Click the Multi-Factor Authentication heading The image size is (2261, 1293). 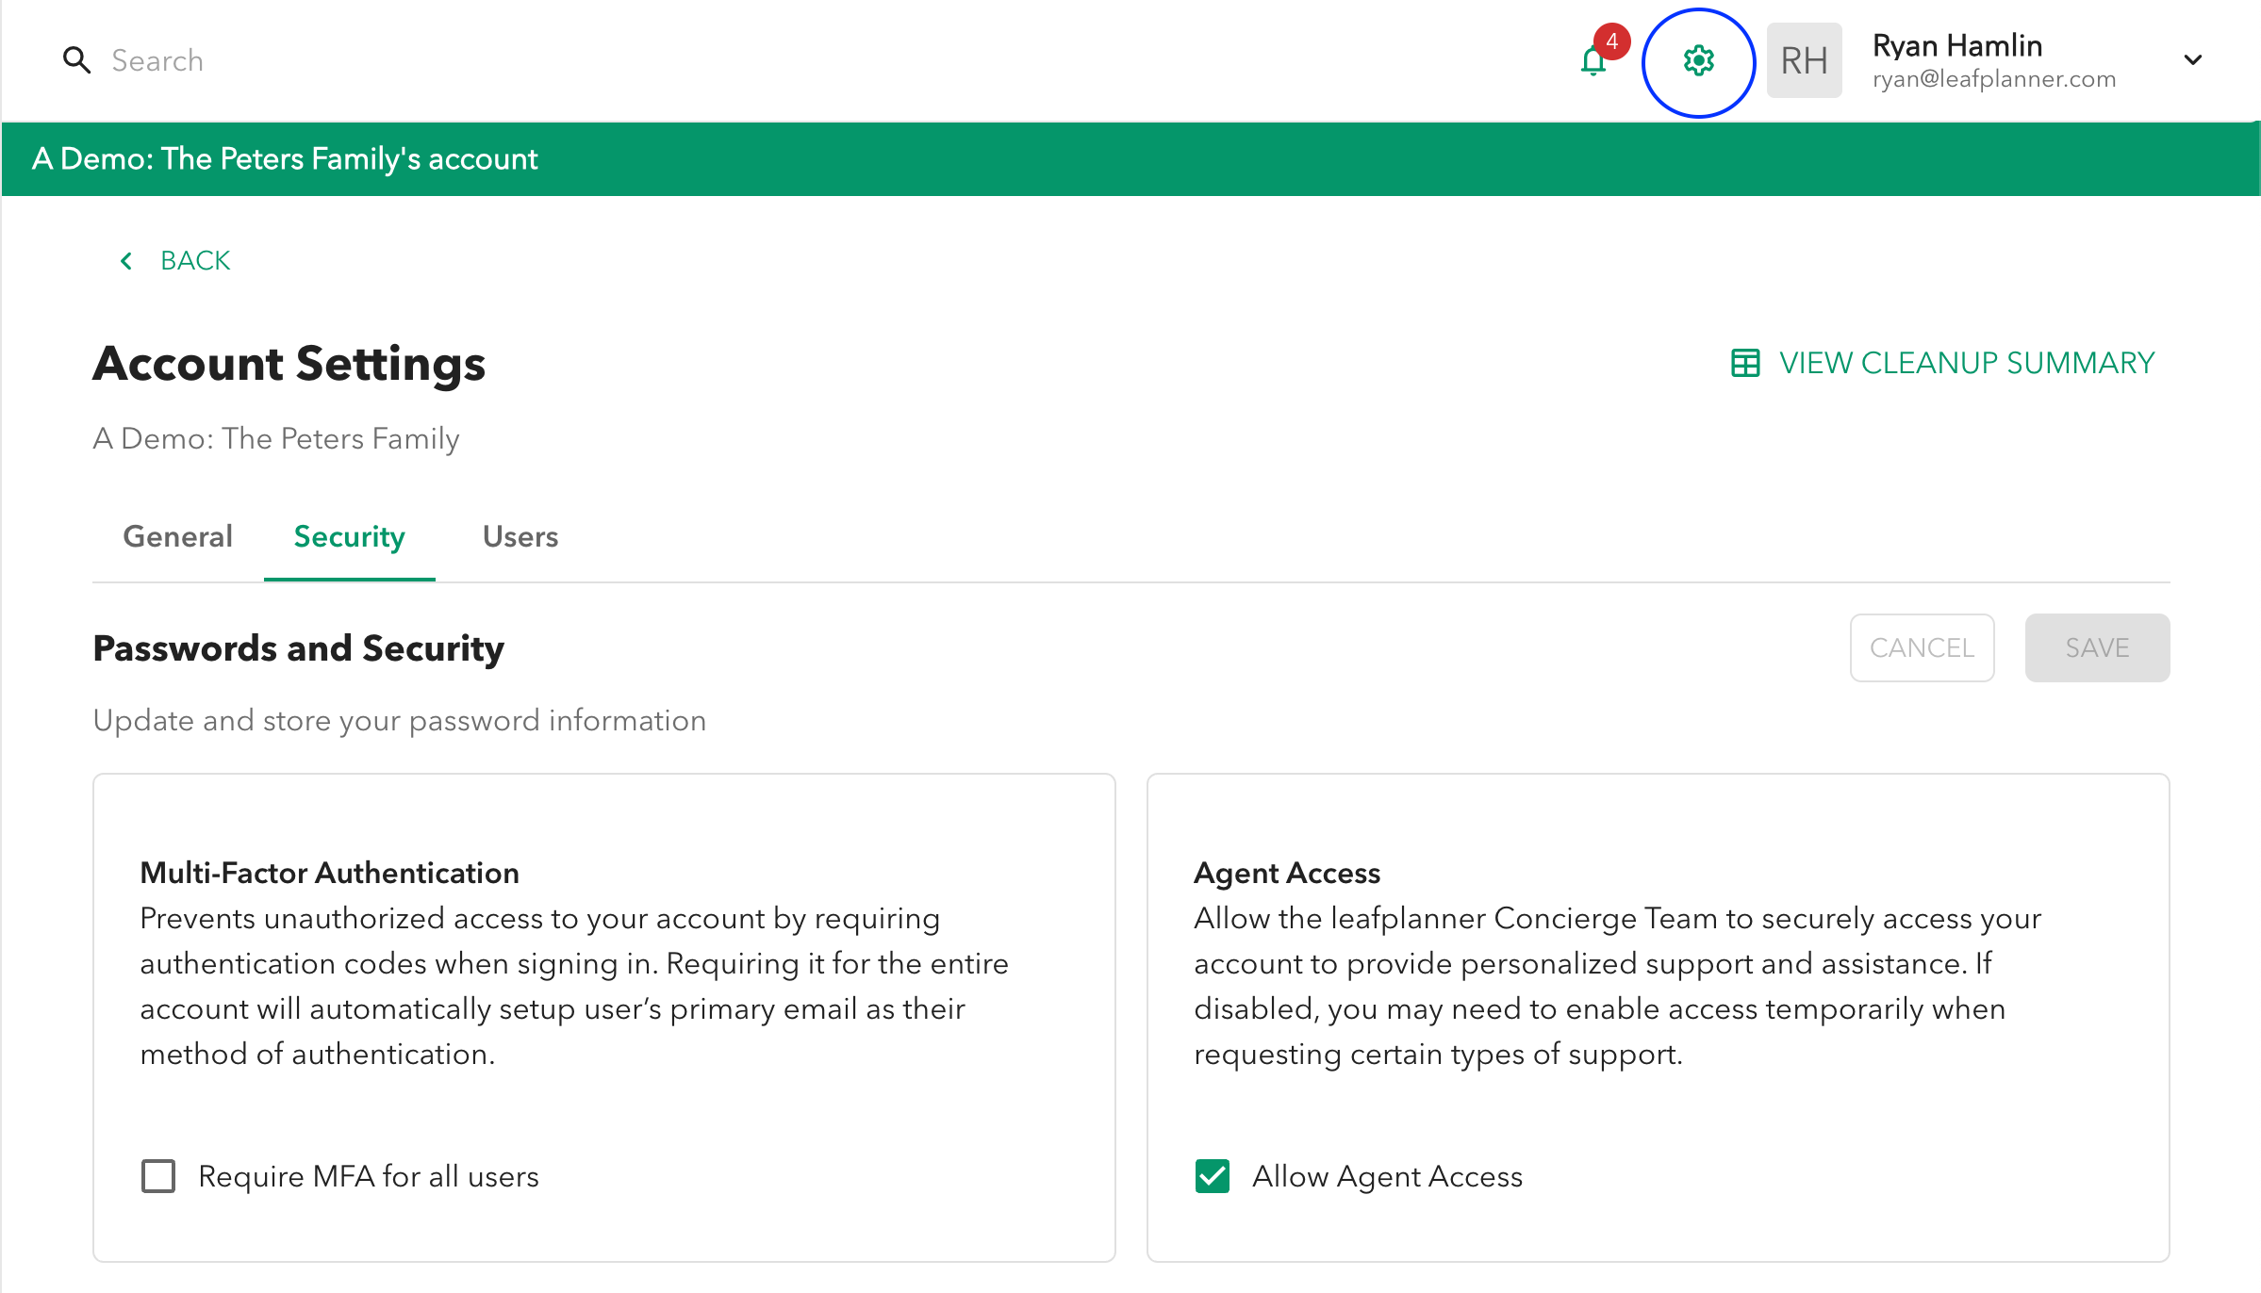tap(329, 873)
